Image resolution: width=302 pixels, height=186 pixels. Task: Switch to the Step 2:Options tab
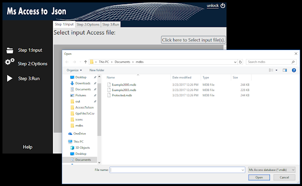click(x=88, y=25)
